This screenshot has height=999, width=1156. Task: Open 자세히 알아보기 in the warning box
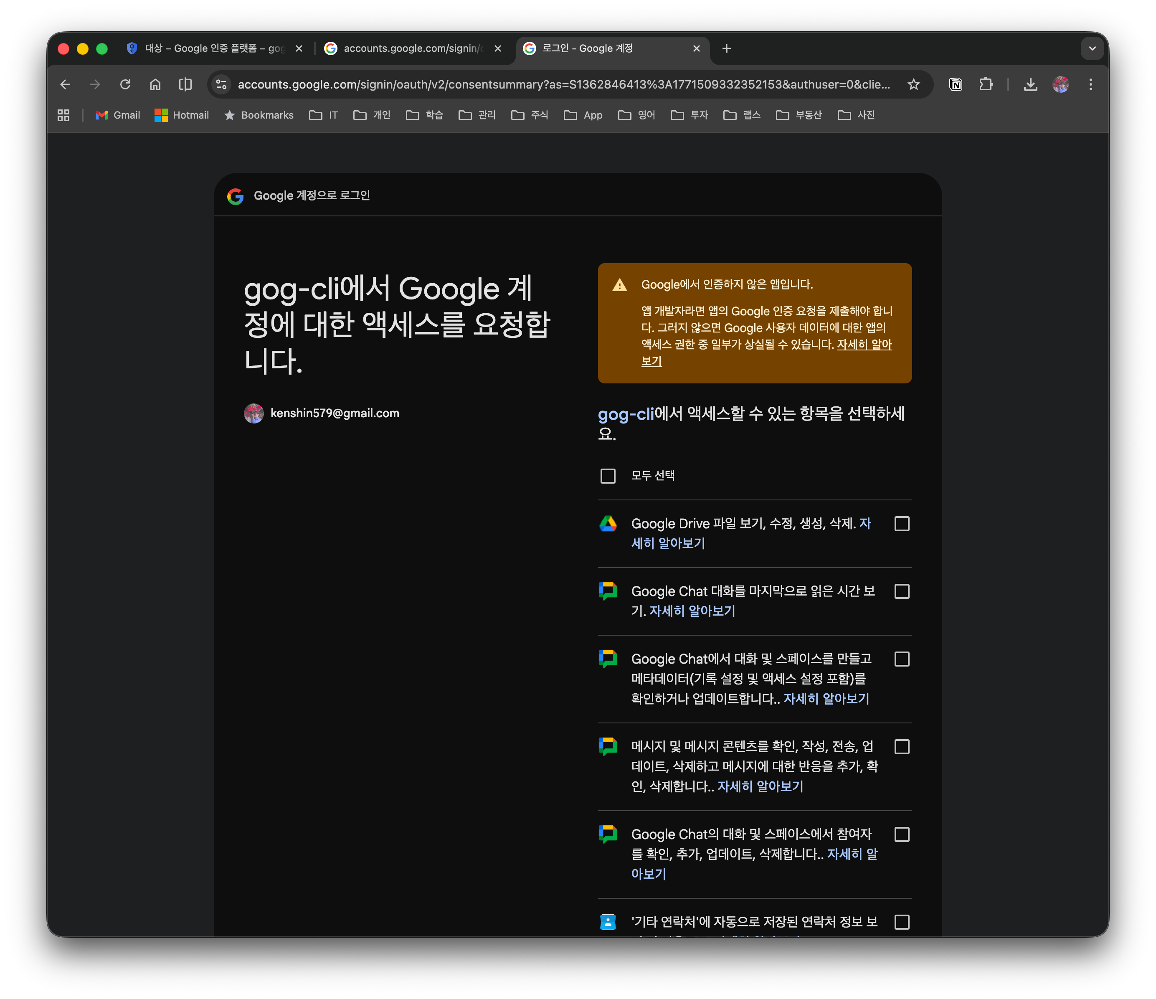click(864, 345)
